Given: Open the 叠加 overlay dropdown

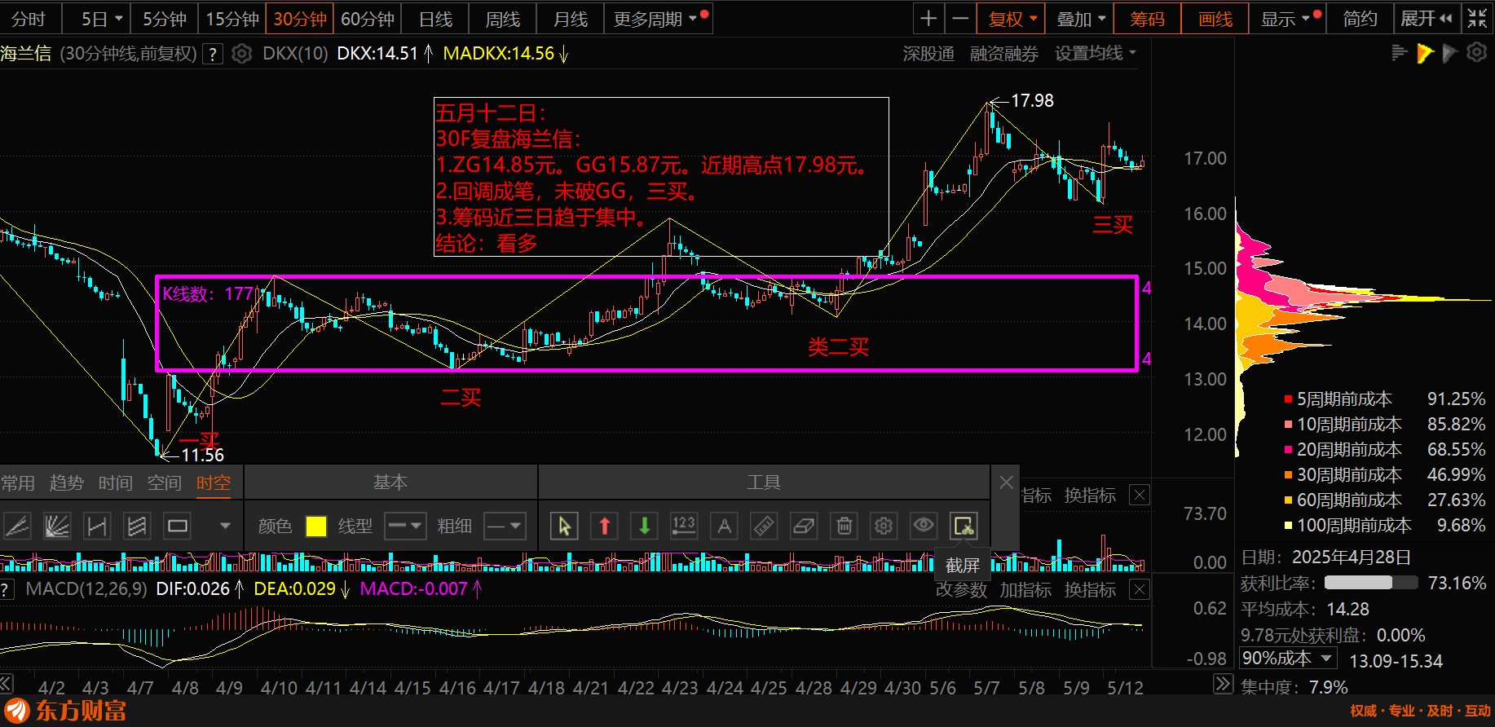Looking at the screenshot, I should point(1081,19).
